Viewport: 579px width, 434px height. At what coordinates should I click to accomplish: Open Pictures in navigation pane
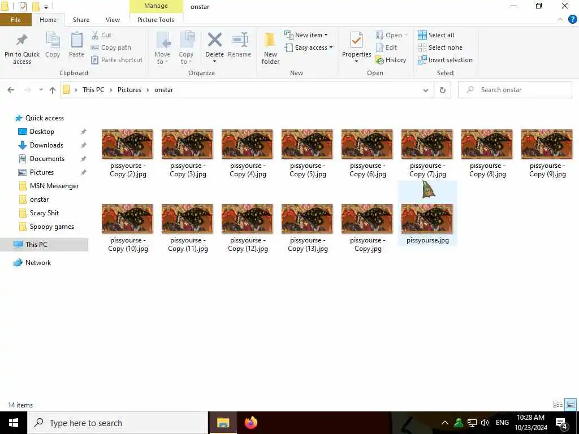point(42,172)
